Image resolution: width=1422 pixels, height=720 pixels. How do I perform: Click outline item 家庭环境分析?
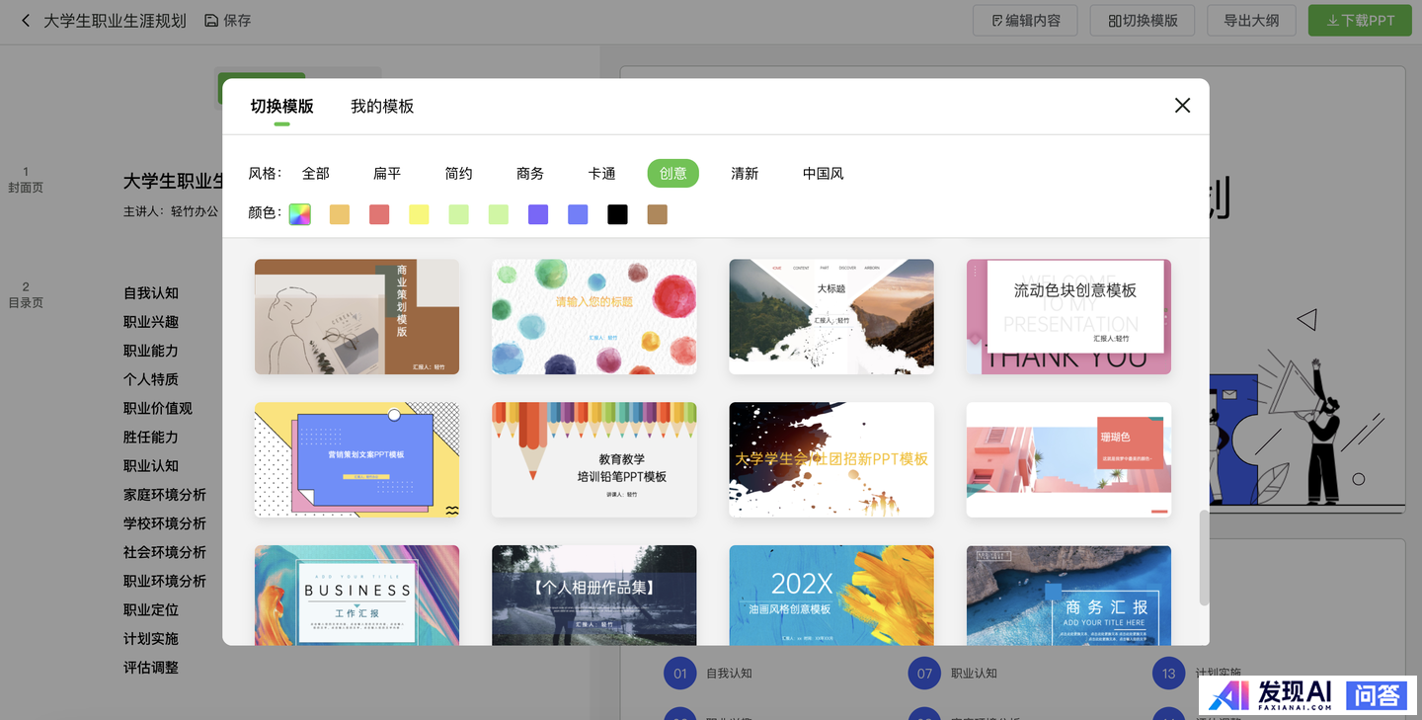[165, 495]
